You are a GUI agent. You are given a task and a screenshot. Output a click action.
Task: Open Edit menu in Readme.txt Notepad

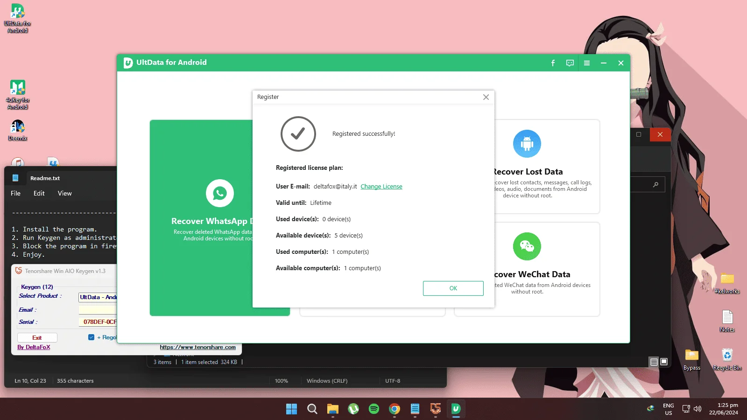39,193
